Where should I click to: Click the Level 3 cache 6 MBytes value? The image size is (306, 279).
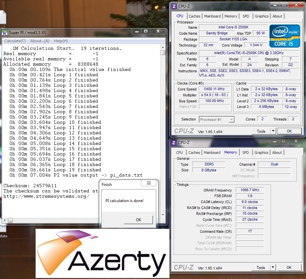(x=266, y=107)
